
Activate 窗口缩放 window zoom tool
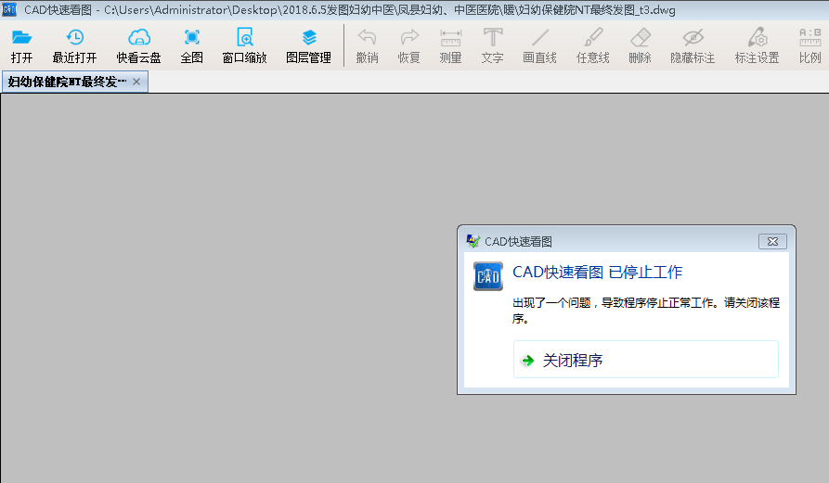[245, 46]
